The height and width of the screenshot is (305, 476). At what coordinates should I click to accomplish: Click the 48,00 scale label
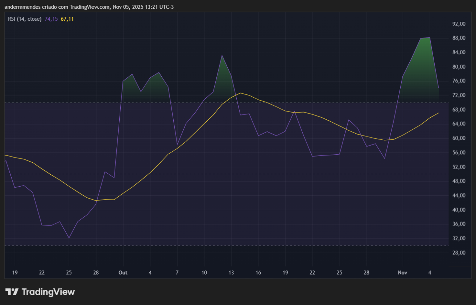[x=459, y=181]
